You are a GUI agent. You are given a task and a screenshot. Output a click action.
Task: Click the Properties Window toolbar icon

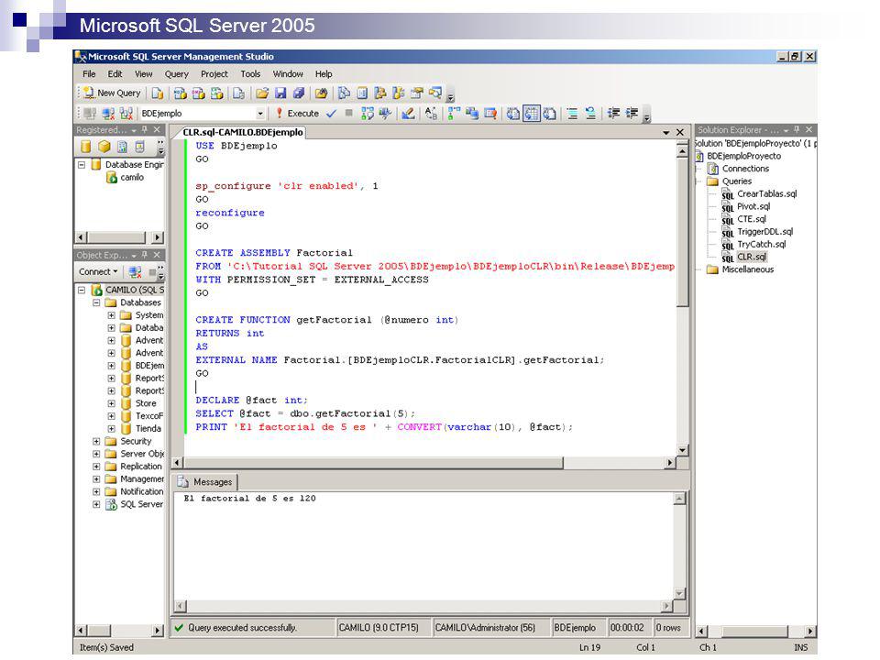pyautogui.click(x=416, y=93)
